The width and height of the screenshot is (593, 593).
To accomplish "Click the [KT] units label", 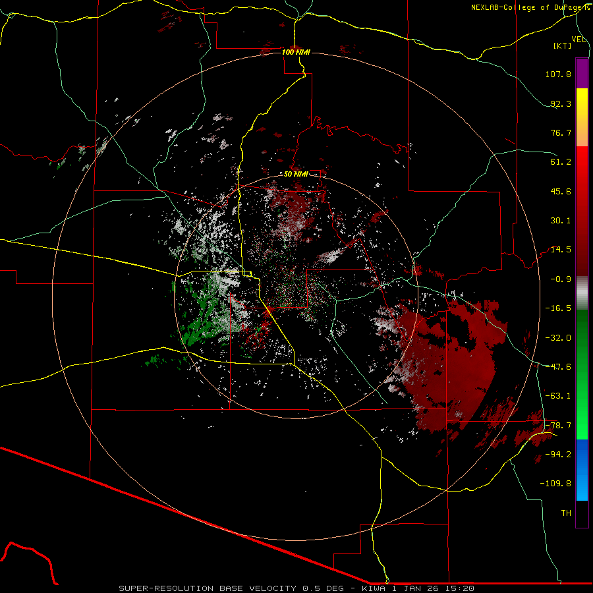I will (563, 45).
